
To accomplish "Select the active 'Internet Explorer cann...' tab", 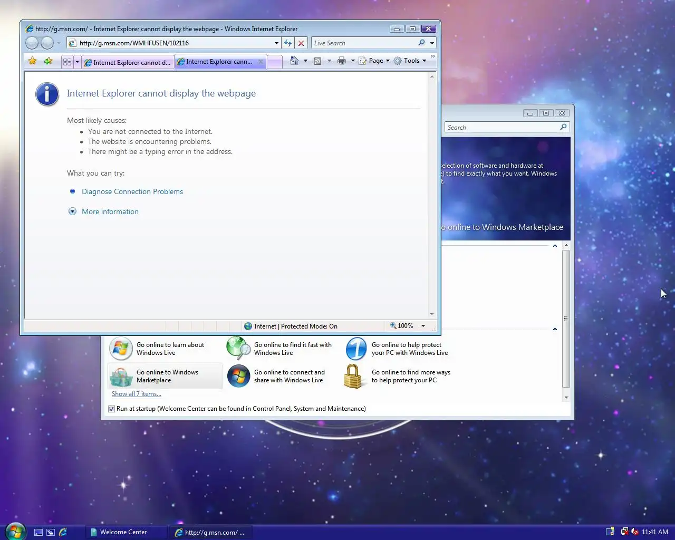I will pos(216,62).
